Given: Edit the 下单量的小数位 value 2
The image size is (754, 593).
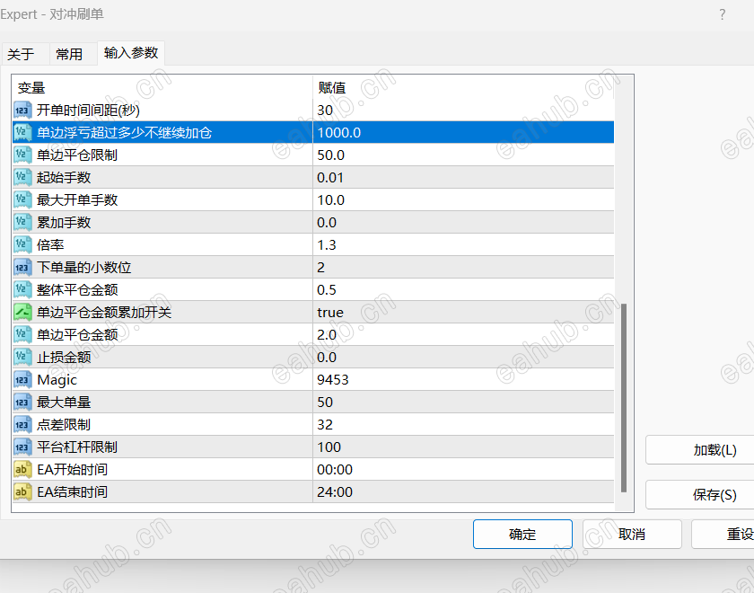Looking at the screenshot, I should tap(463, 268).
